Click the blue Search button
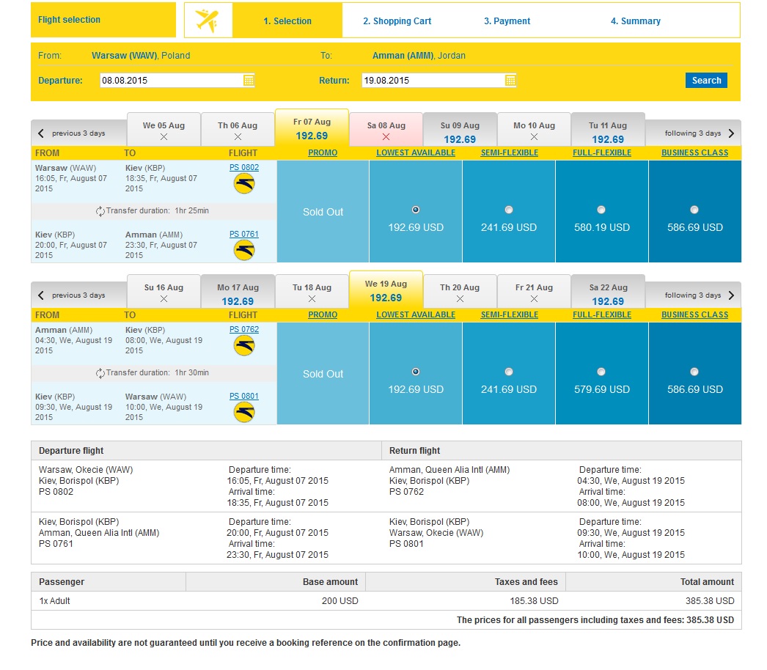This screenshot has width=767, height=670. click(x=706, y=80)
